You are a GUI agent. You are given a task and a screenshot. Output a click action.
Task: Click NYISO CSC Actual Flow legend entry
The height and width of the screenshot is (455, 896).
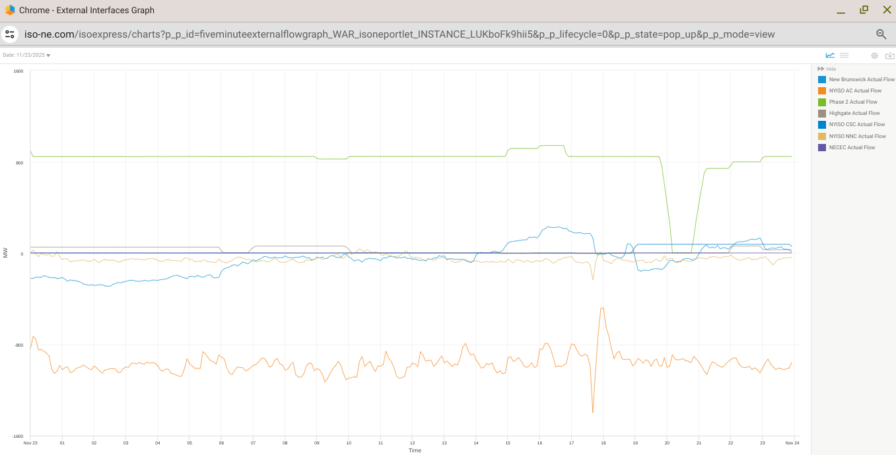tap(856, 124)
